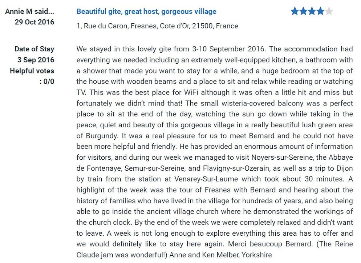Click the first blue rating star

(295, 11)
